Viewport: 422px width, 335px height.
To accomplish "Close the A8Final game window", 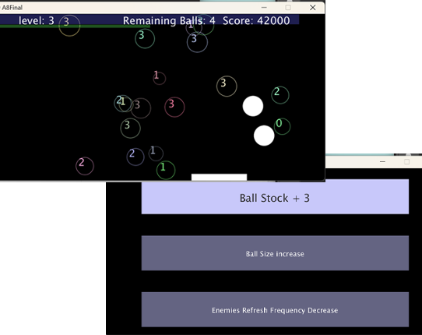I will click(x=313, y=8).
